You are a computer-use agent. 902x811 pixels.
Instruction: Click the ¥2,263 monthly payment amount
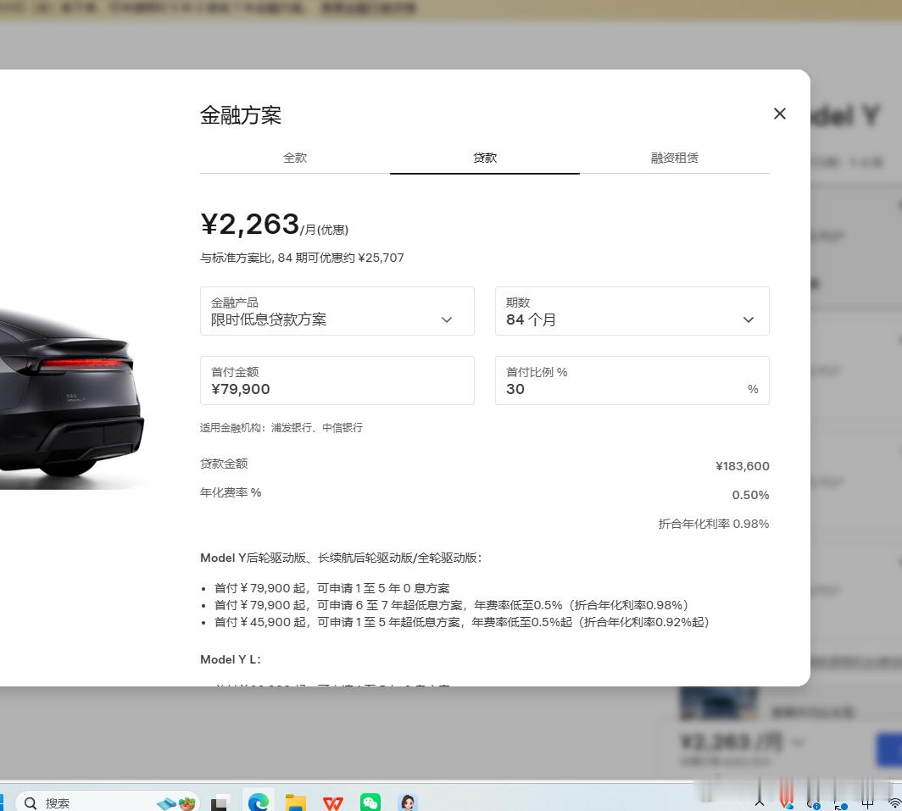pyautogui.click(x=250, y=224)
